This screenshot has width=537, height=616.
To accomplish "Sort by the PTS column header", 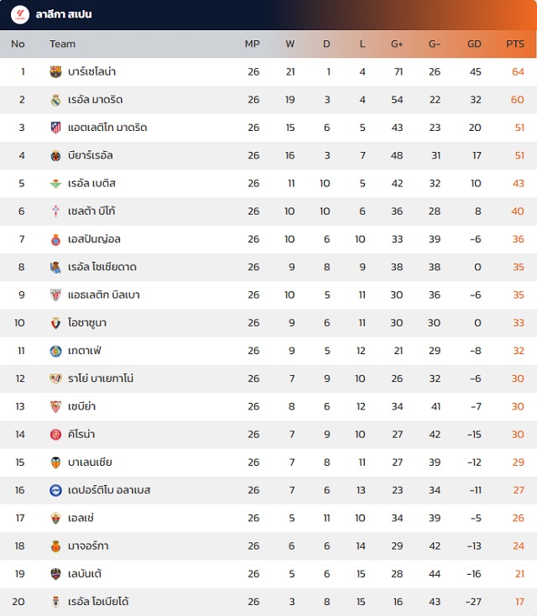I will pos(515,44).
